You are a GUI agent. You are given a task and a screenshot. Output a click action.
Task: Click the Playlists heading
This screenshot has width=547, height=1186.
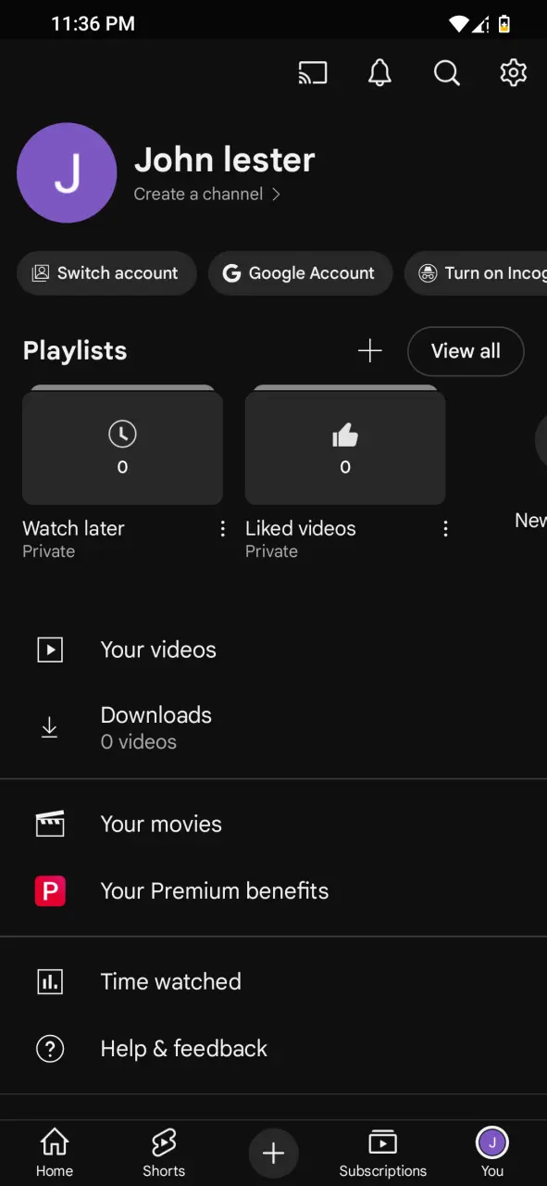coord(75,350)
